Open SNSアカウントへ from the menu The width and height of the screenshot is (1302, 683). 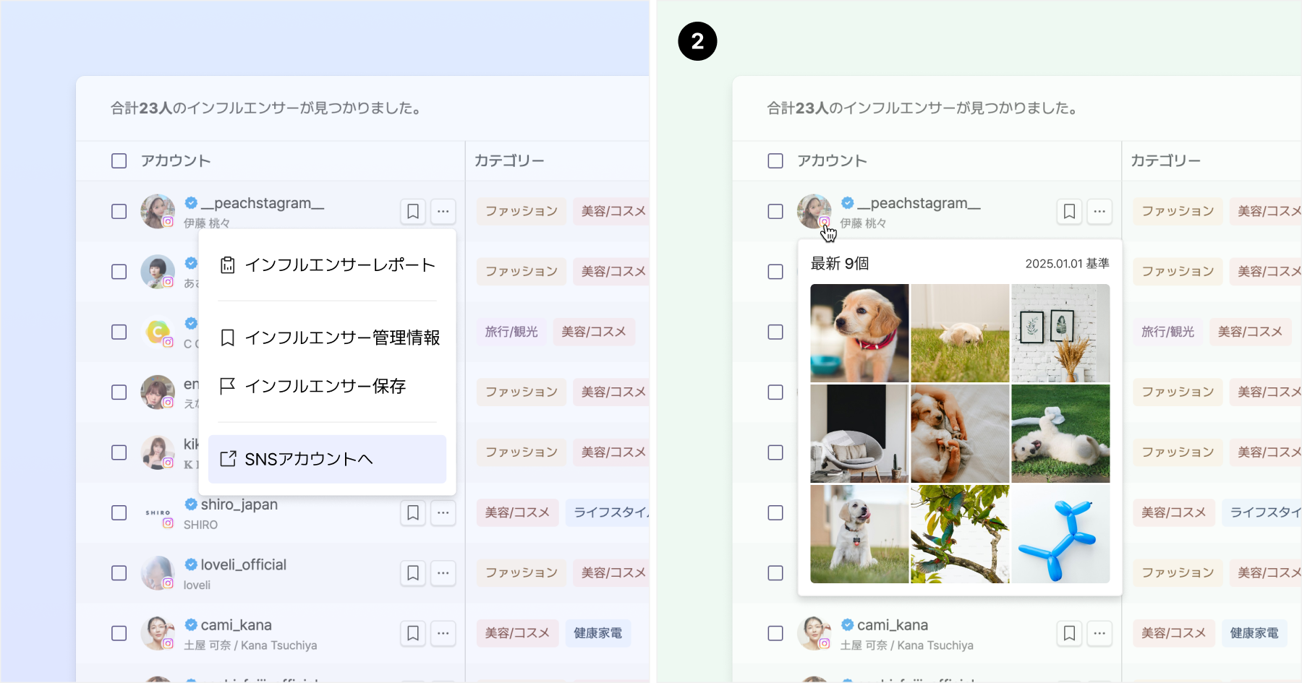[327, 459]
